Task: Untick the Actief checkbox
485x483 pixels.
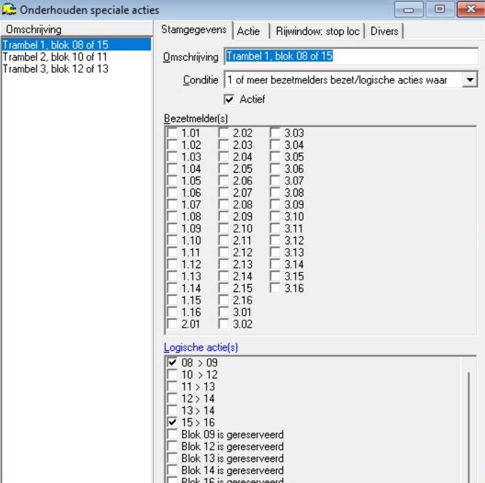Action: [x=229, y=99]
